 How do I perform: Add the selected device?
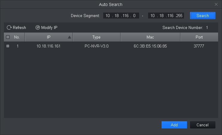(174, 125)
